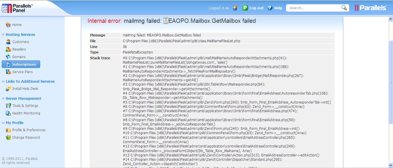Click the Parallels Panel logo icon
This screenshot has width=393, height=168.
7,8
